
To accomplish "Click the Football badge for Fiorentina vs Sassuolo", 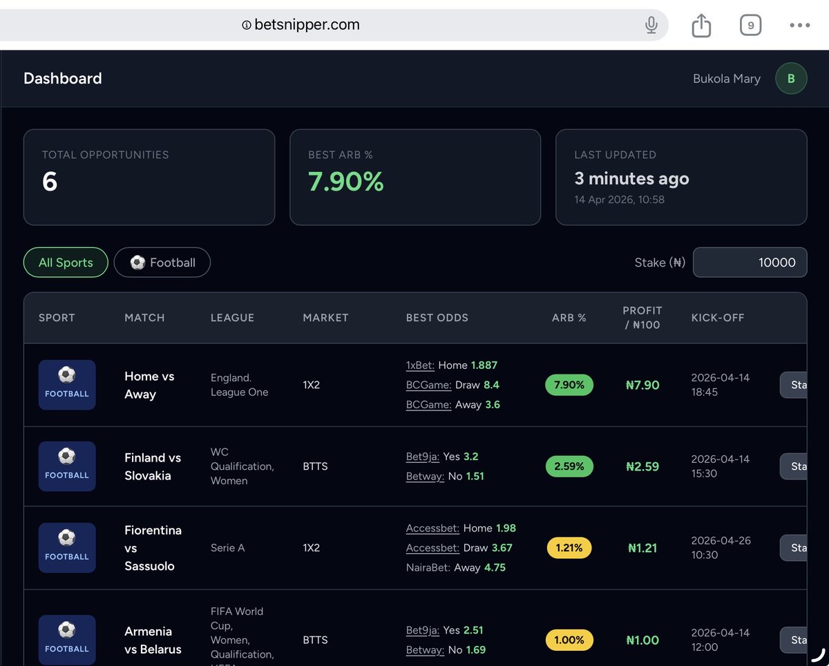I will click(67, 548).
